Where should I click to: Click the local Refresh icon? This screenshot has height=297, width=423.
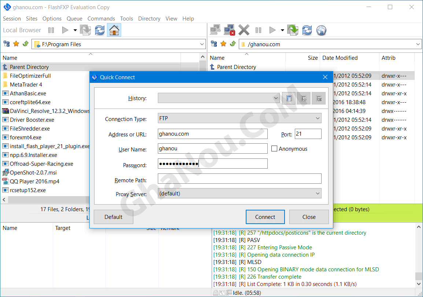point(100,30)
